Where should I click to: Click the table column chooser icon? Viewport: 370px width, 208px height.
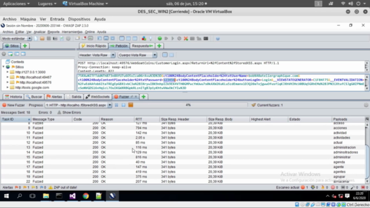coord(367,119)
